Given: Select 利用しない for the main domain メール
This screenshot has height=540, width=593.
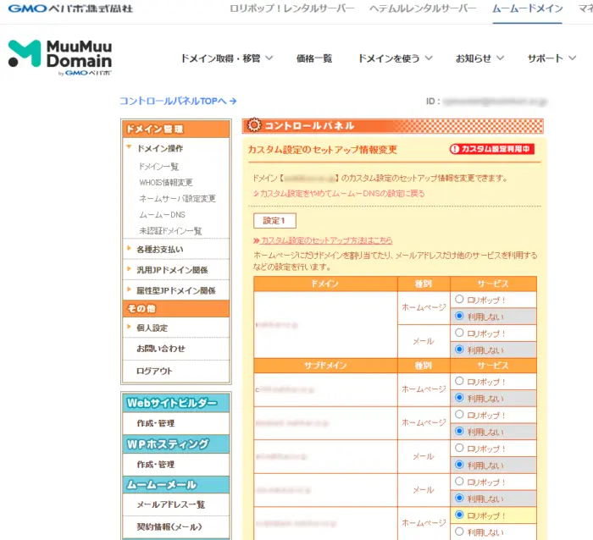Looking at the screenshot, I should (x=460, y=349).
